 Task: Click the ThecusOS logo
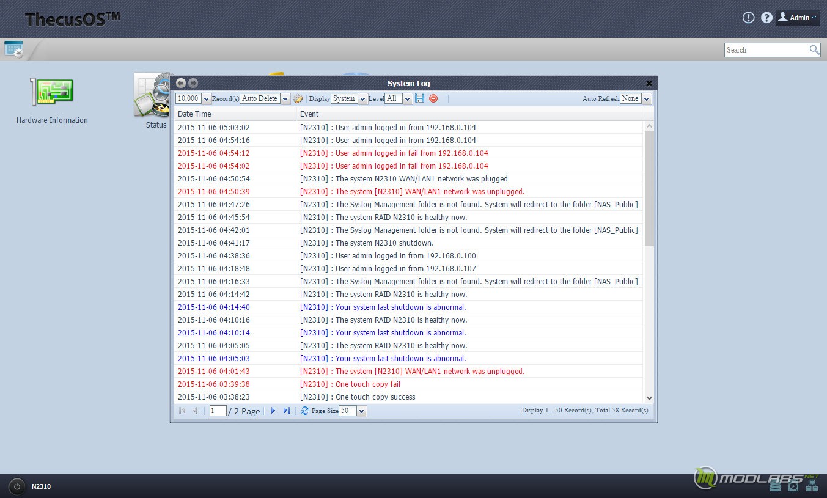click(x=72, y=19)
